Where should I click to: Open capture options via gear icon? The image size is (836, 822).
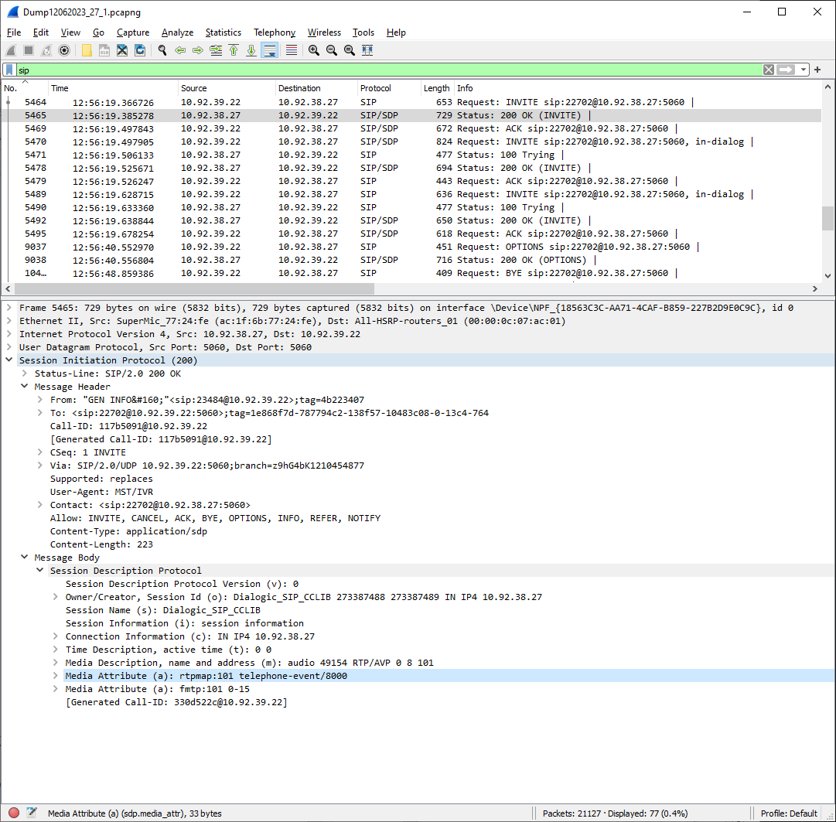coord(64,50)
